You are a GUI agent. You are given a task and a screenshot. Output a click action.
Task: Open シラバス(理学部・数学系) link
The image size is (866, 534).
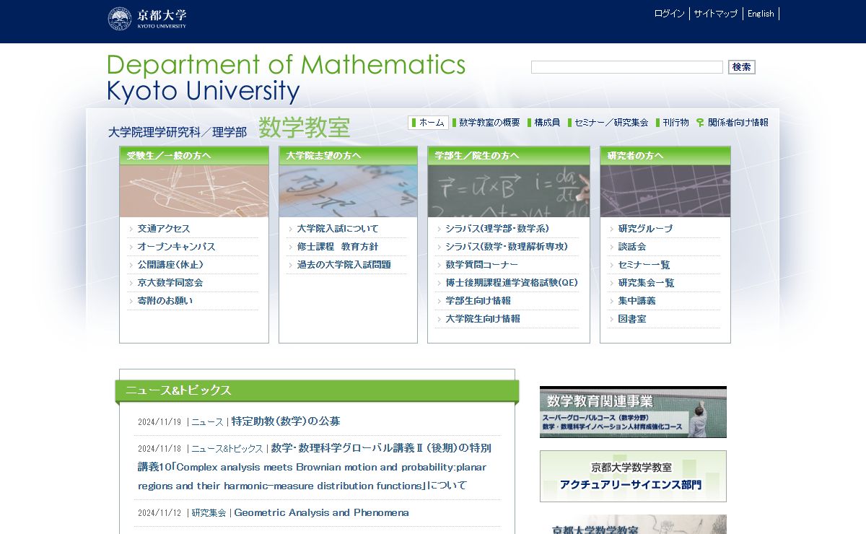[497, 229]
